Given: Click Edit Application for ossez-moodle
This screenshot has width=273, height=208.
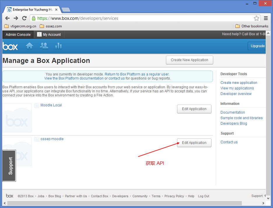Looking at the screenshot, I should tap(194, 143).
